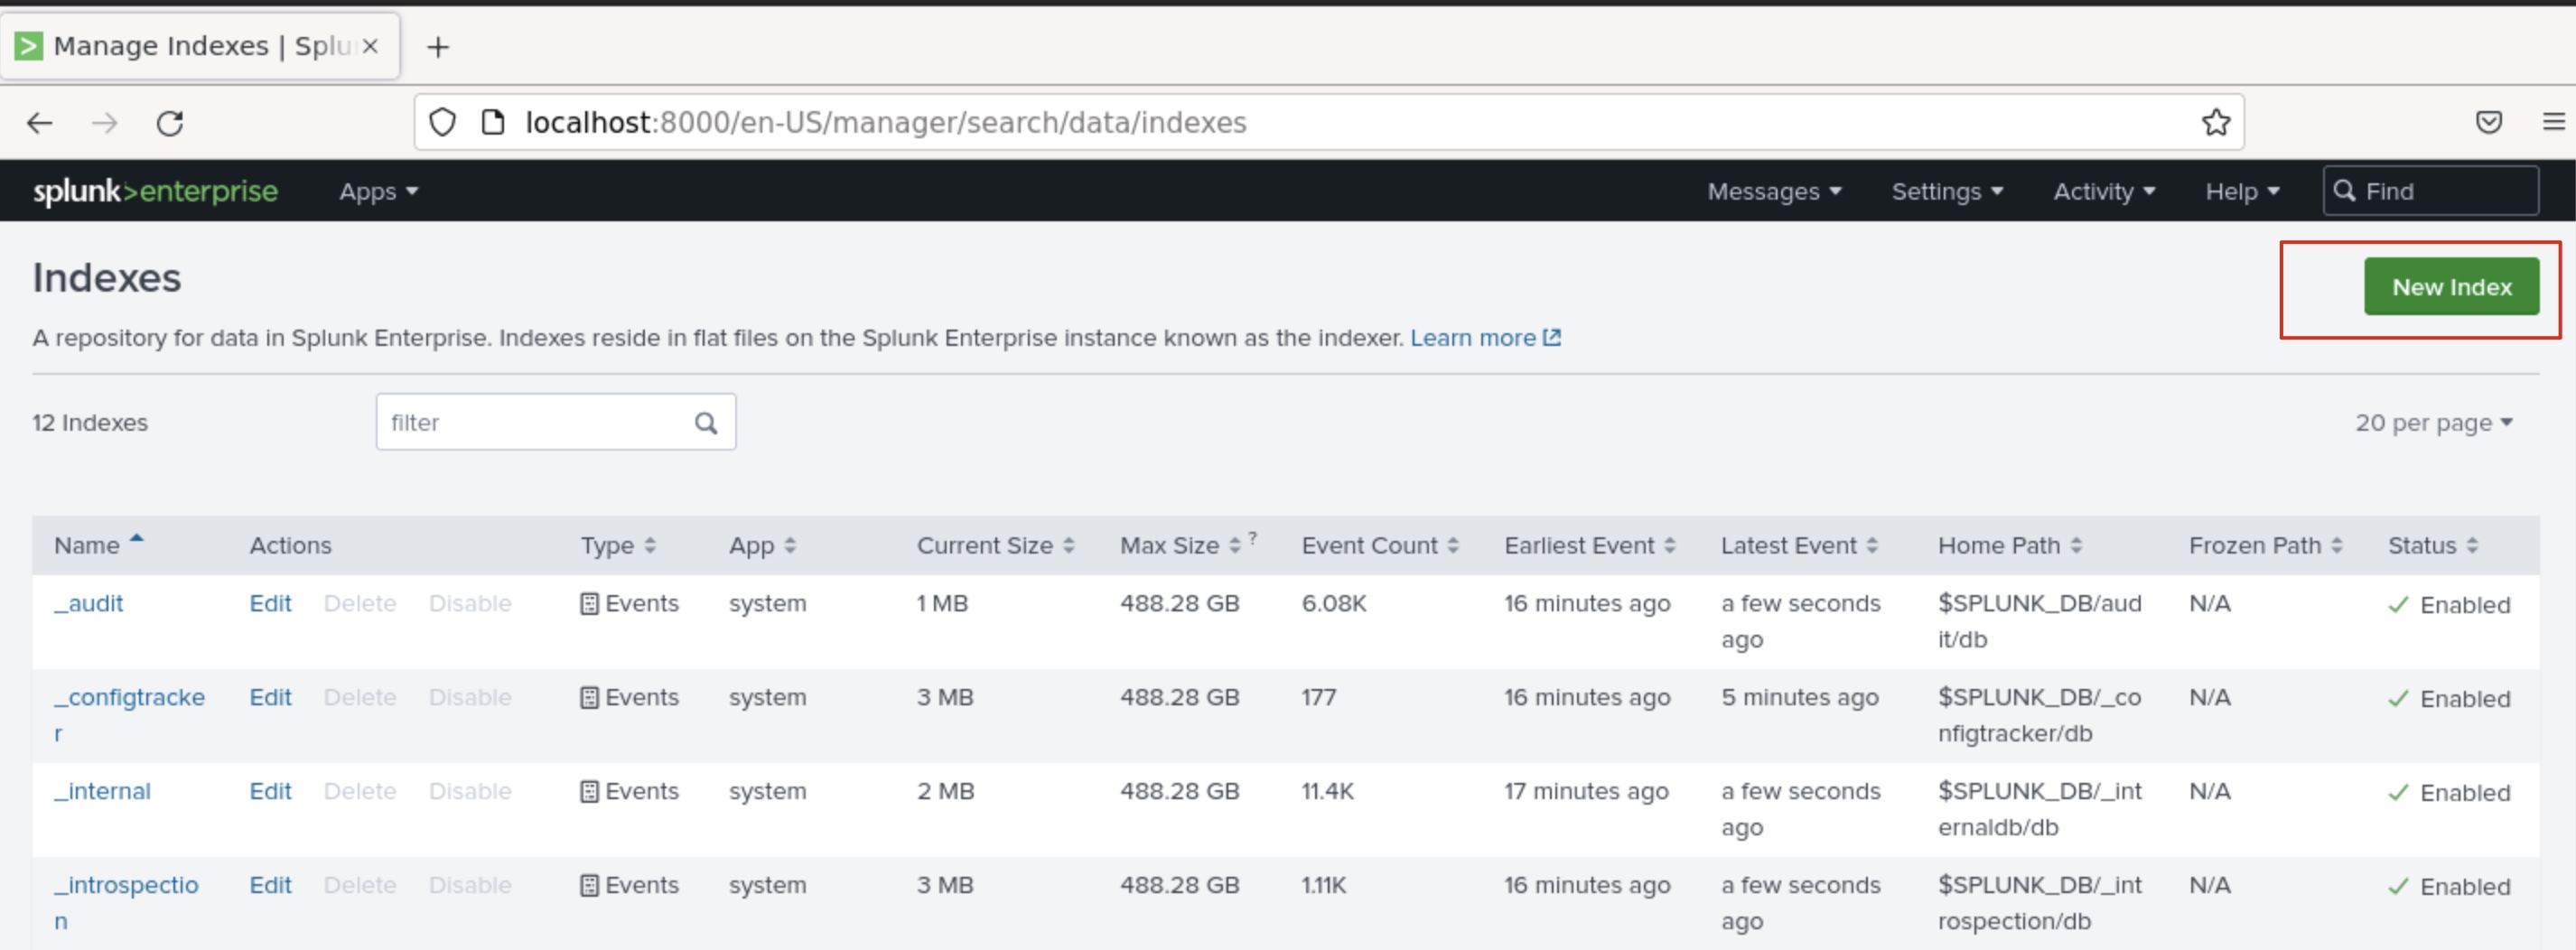The image size is (2576, 950).
Task: Click the Enabled checkmark for _audit
Action: (2398, 605)
